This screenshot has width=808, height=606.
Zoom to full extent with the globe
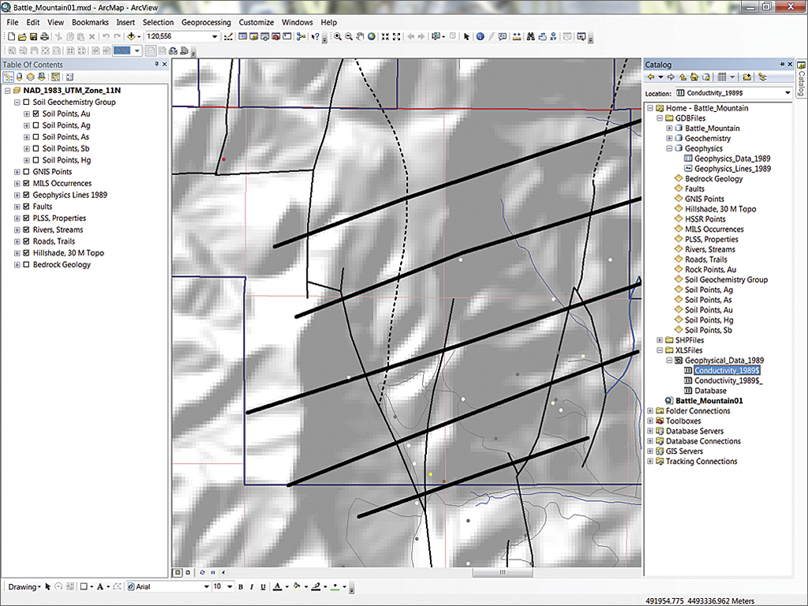[x=372, y=36]
